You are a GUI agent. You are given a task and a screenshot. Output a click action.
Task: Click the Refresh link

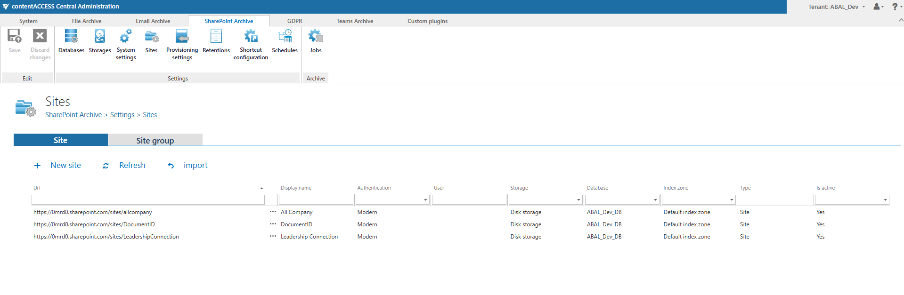tap(132, 166)
